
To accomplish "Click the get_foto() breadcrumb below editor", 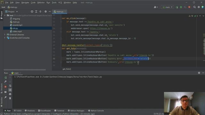I will [67, 69].
